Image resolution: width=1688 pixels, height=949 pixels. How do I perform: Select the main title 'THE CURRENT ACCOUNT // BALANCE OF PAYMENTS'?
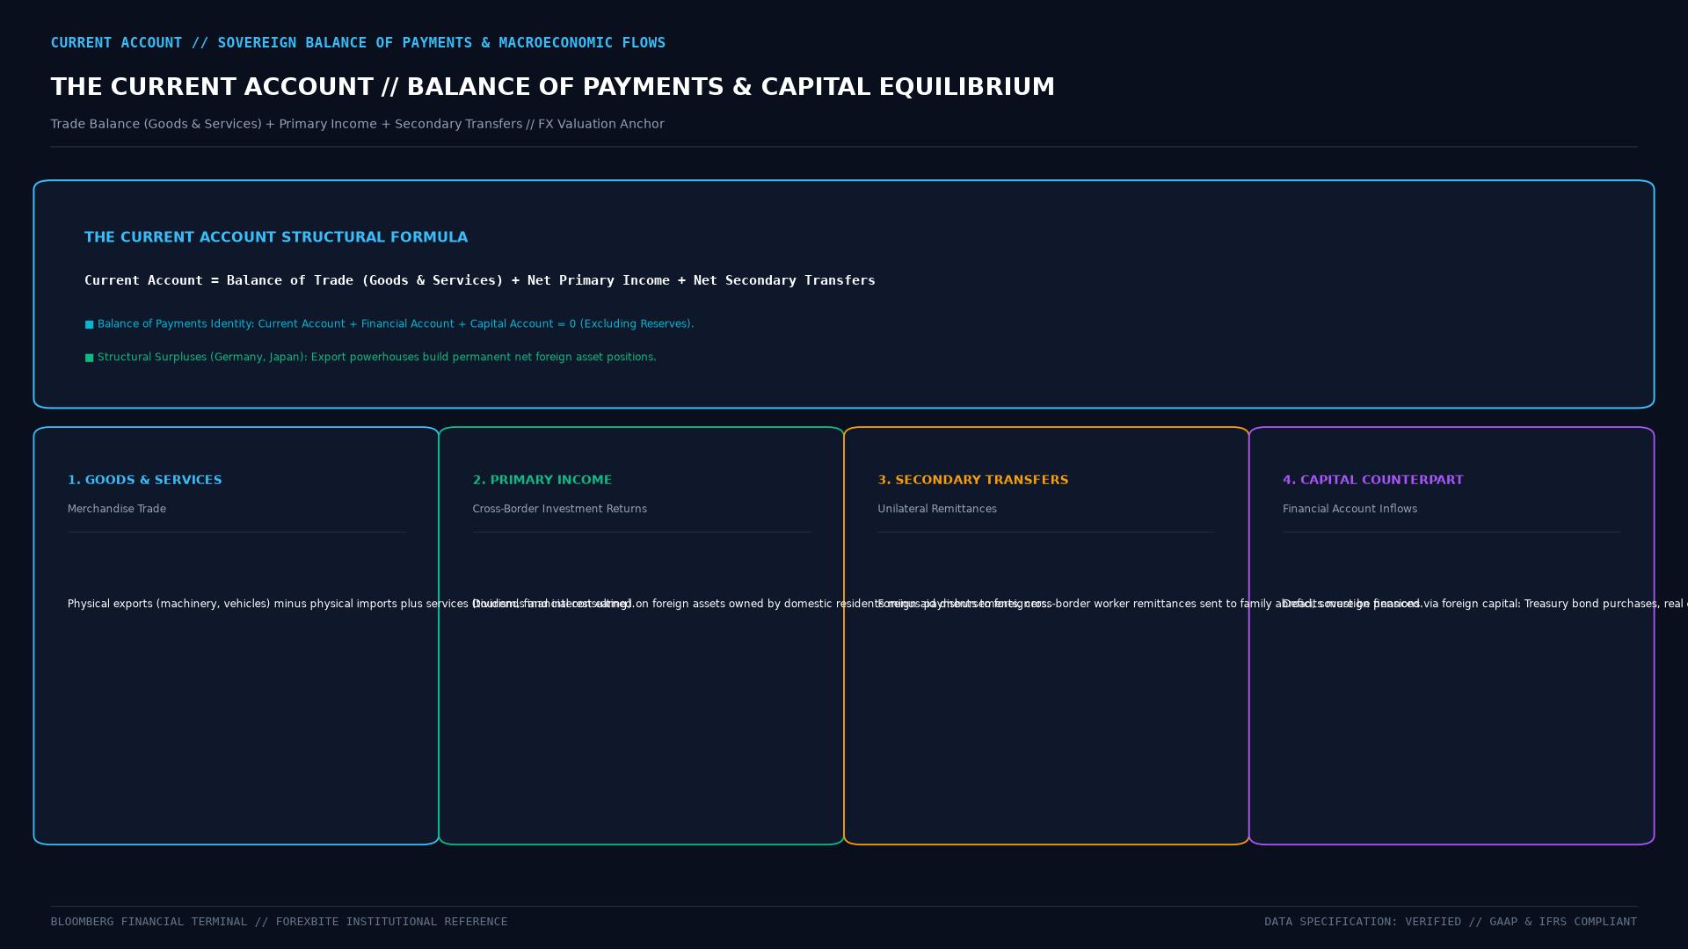[x=552, y=87]
